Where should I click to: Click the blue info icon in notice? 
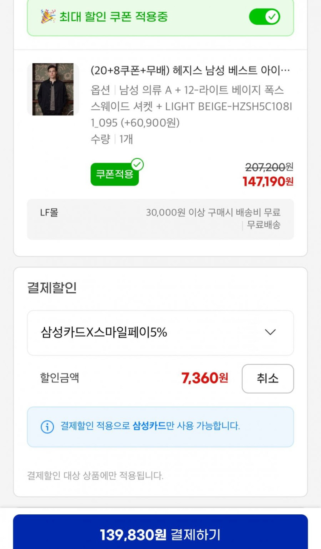pyautogui.click(x=47, y=427)
